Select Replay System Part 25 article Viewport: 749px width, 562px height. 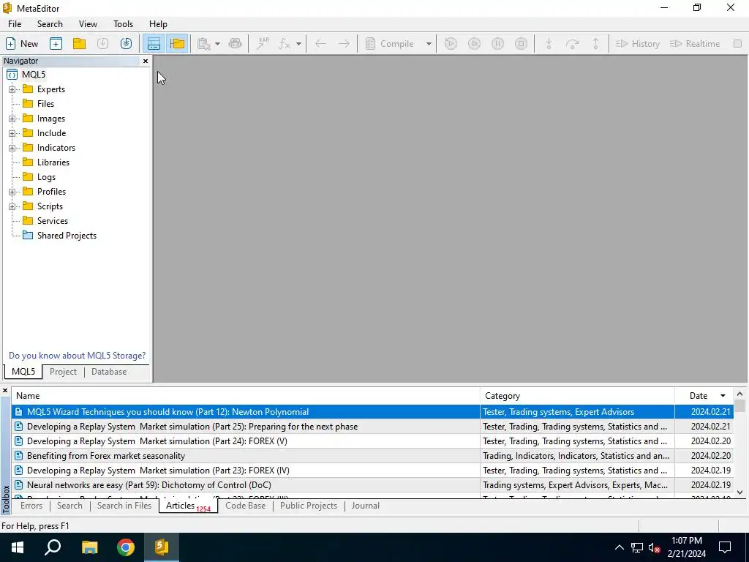(x=372, y=427)
